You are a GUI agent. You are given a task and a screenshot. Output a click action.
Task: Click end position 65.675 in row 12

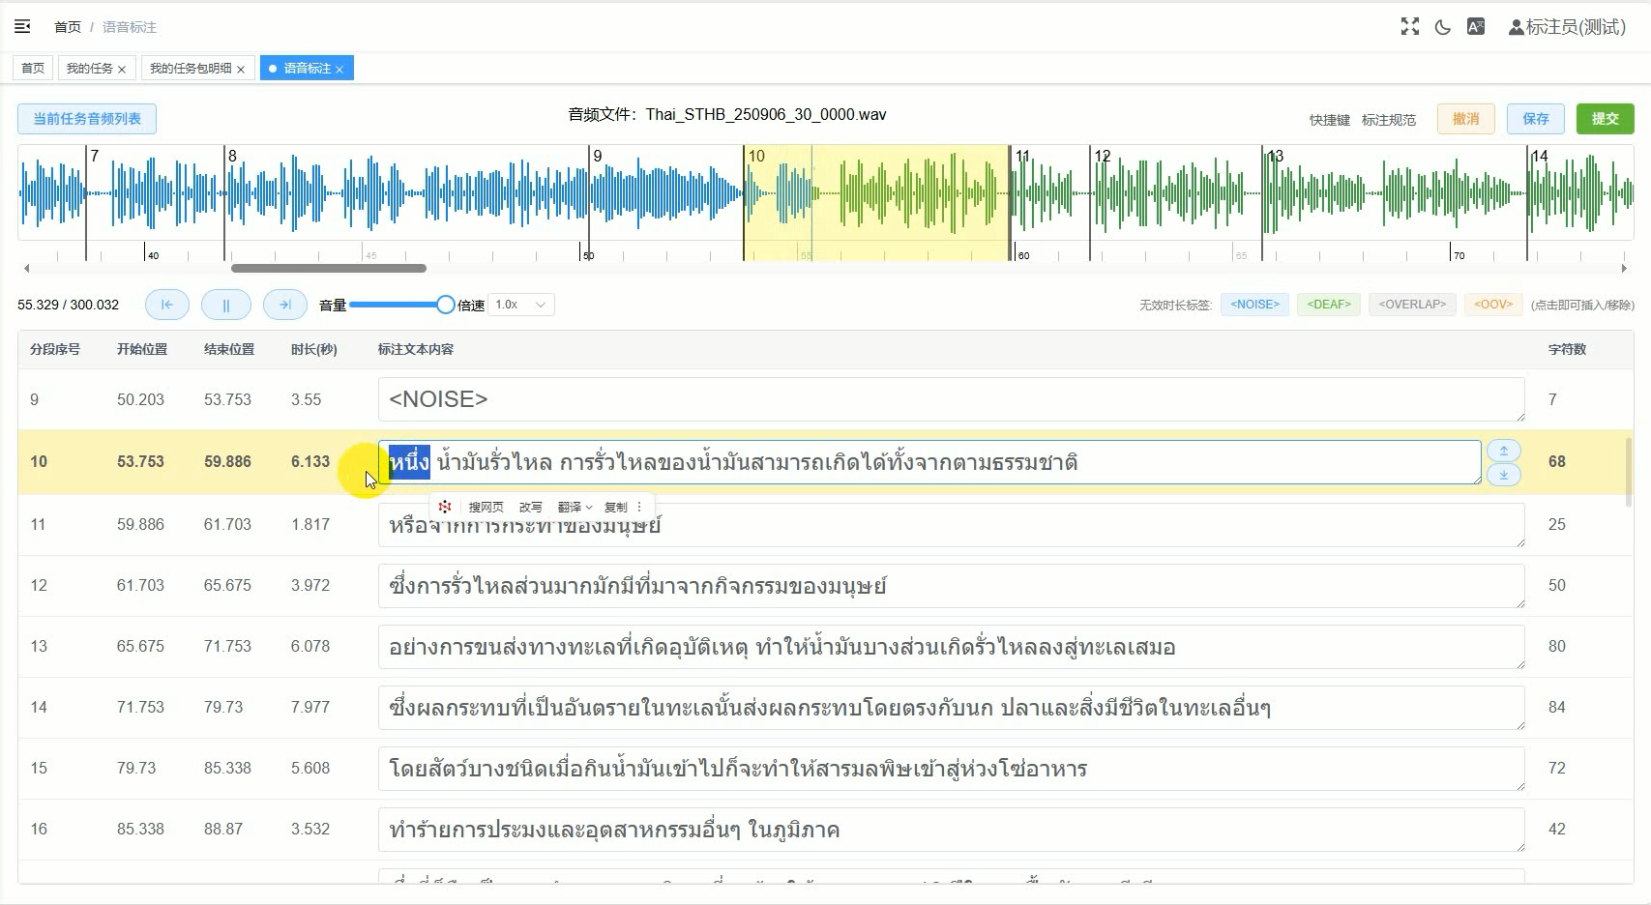pyautogui.click(x=227, y=585)
